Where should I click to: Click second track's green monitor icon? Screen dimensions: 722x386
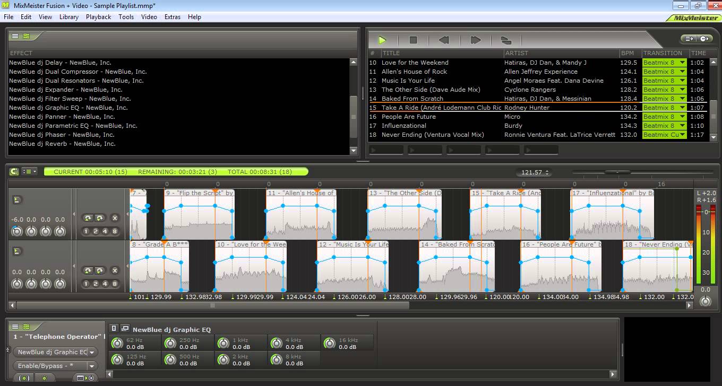[x=17, y=251]
